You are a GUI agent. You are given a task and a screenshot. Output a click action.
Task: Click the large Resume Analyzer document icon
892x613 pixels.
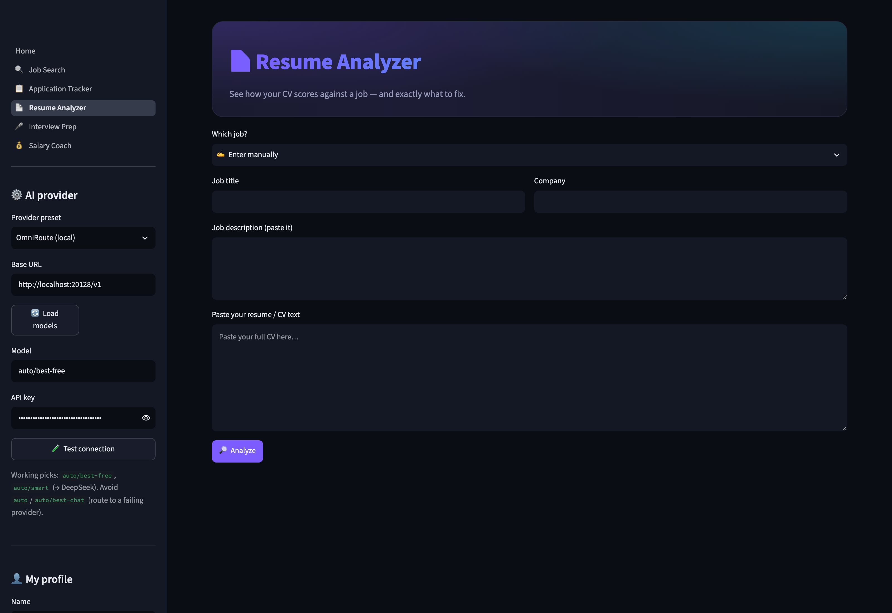[x=240, y=61]
